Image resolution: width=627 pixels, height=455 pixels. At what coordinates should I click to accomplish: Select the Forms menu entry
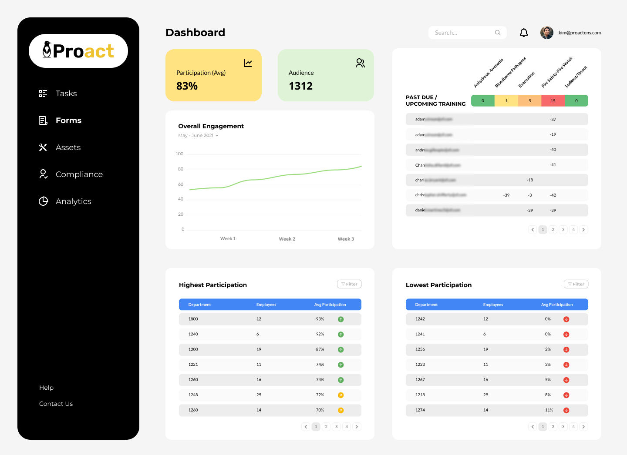point(68,120)
